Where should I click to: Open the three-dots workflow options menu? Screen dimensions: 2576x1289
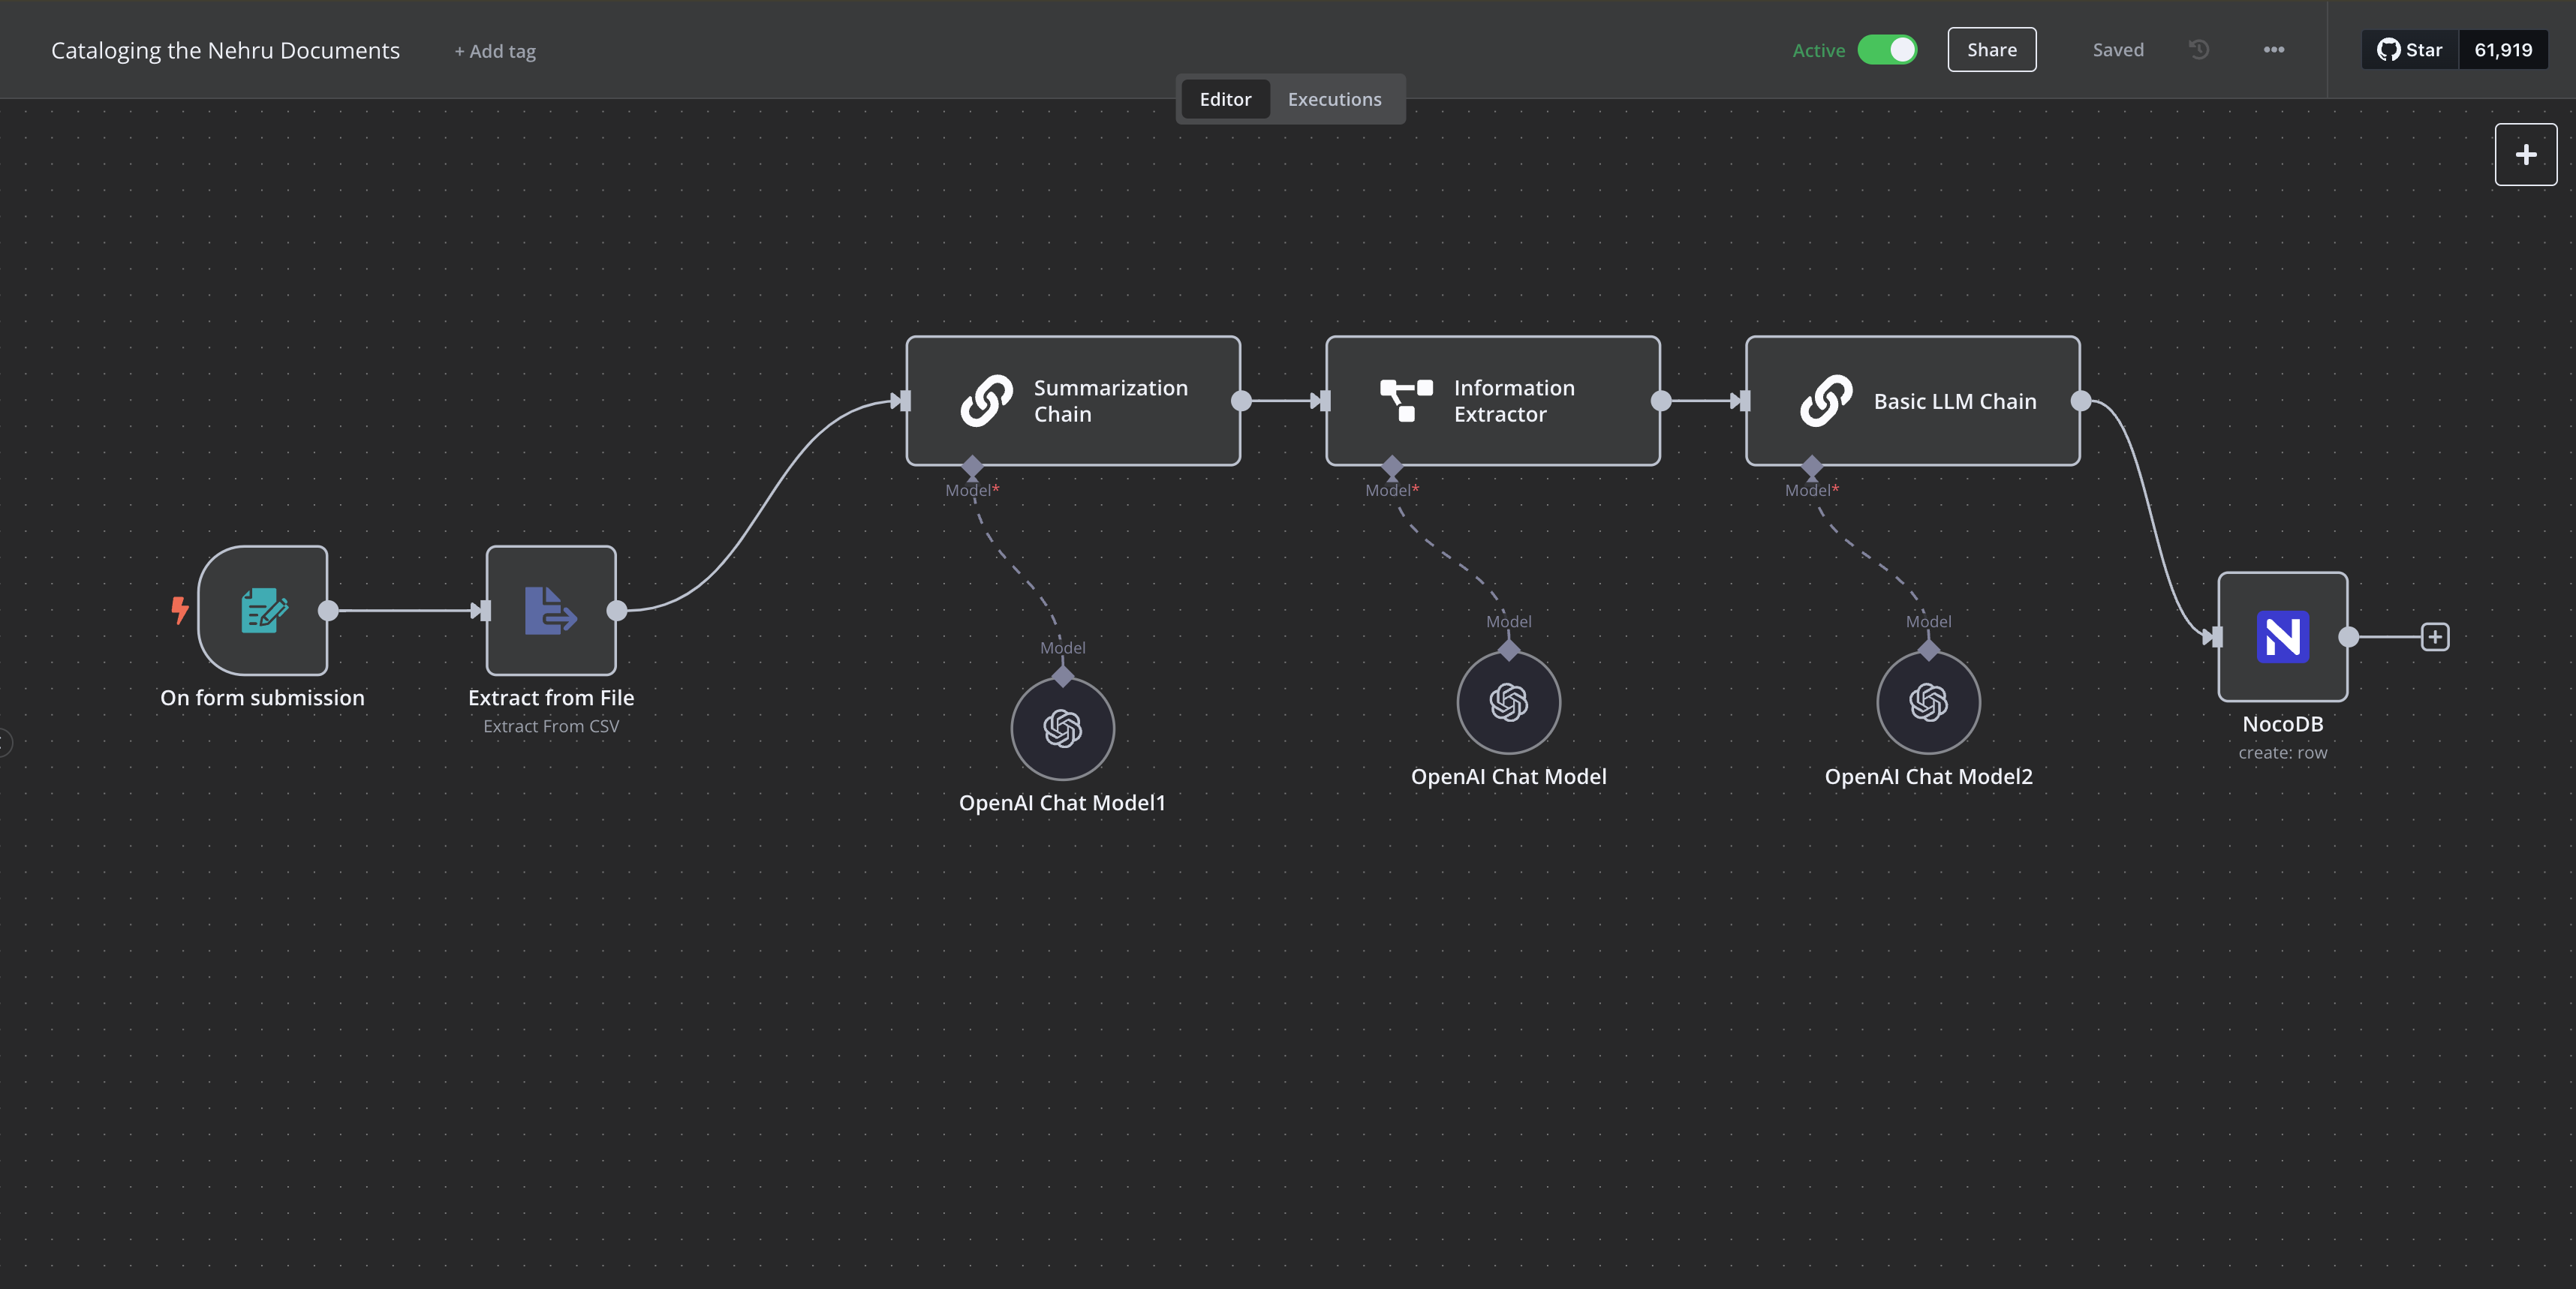[2273, 50]
